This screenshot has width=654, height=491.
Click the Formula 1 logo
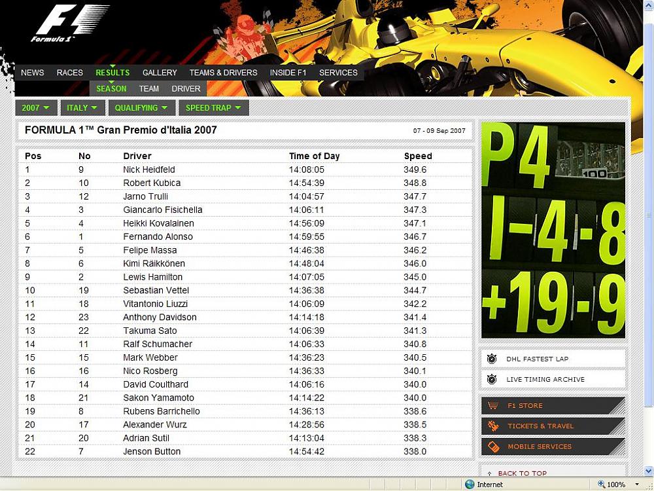point(70,23)
